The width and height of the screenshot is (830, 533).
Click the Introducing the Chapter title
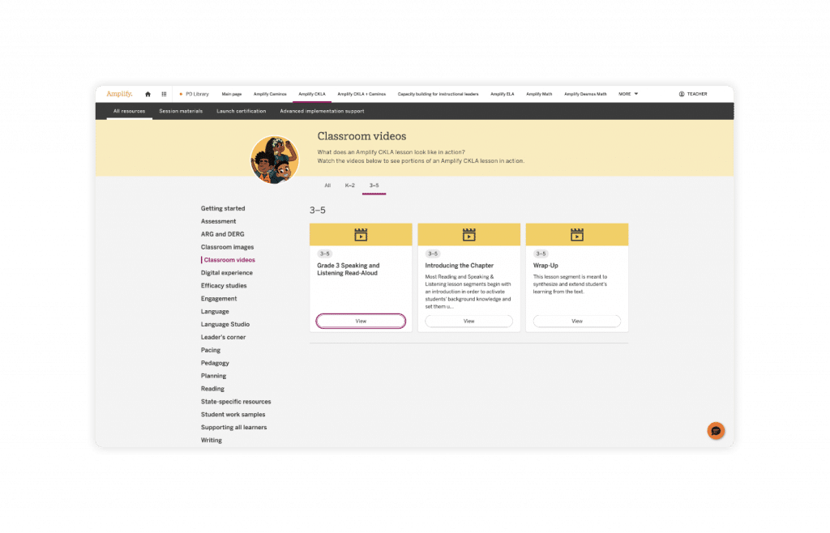460,266
